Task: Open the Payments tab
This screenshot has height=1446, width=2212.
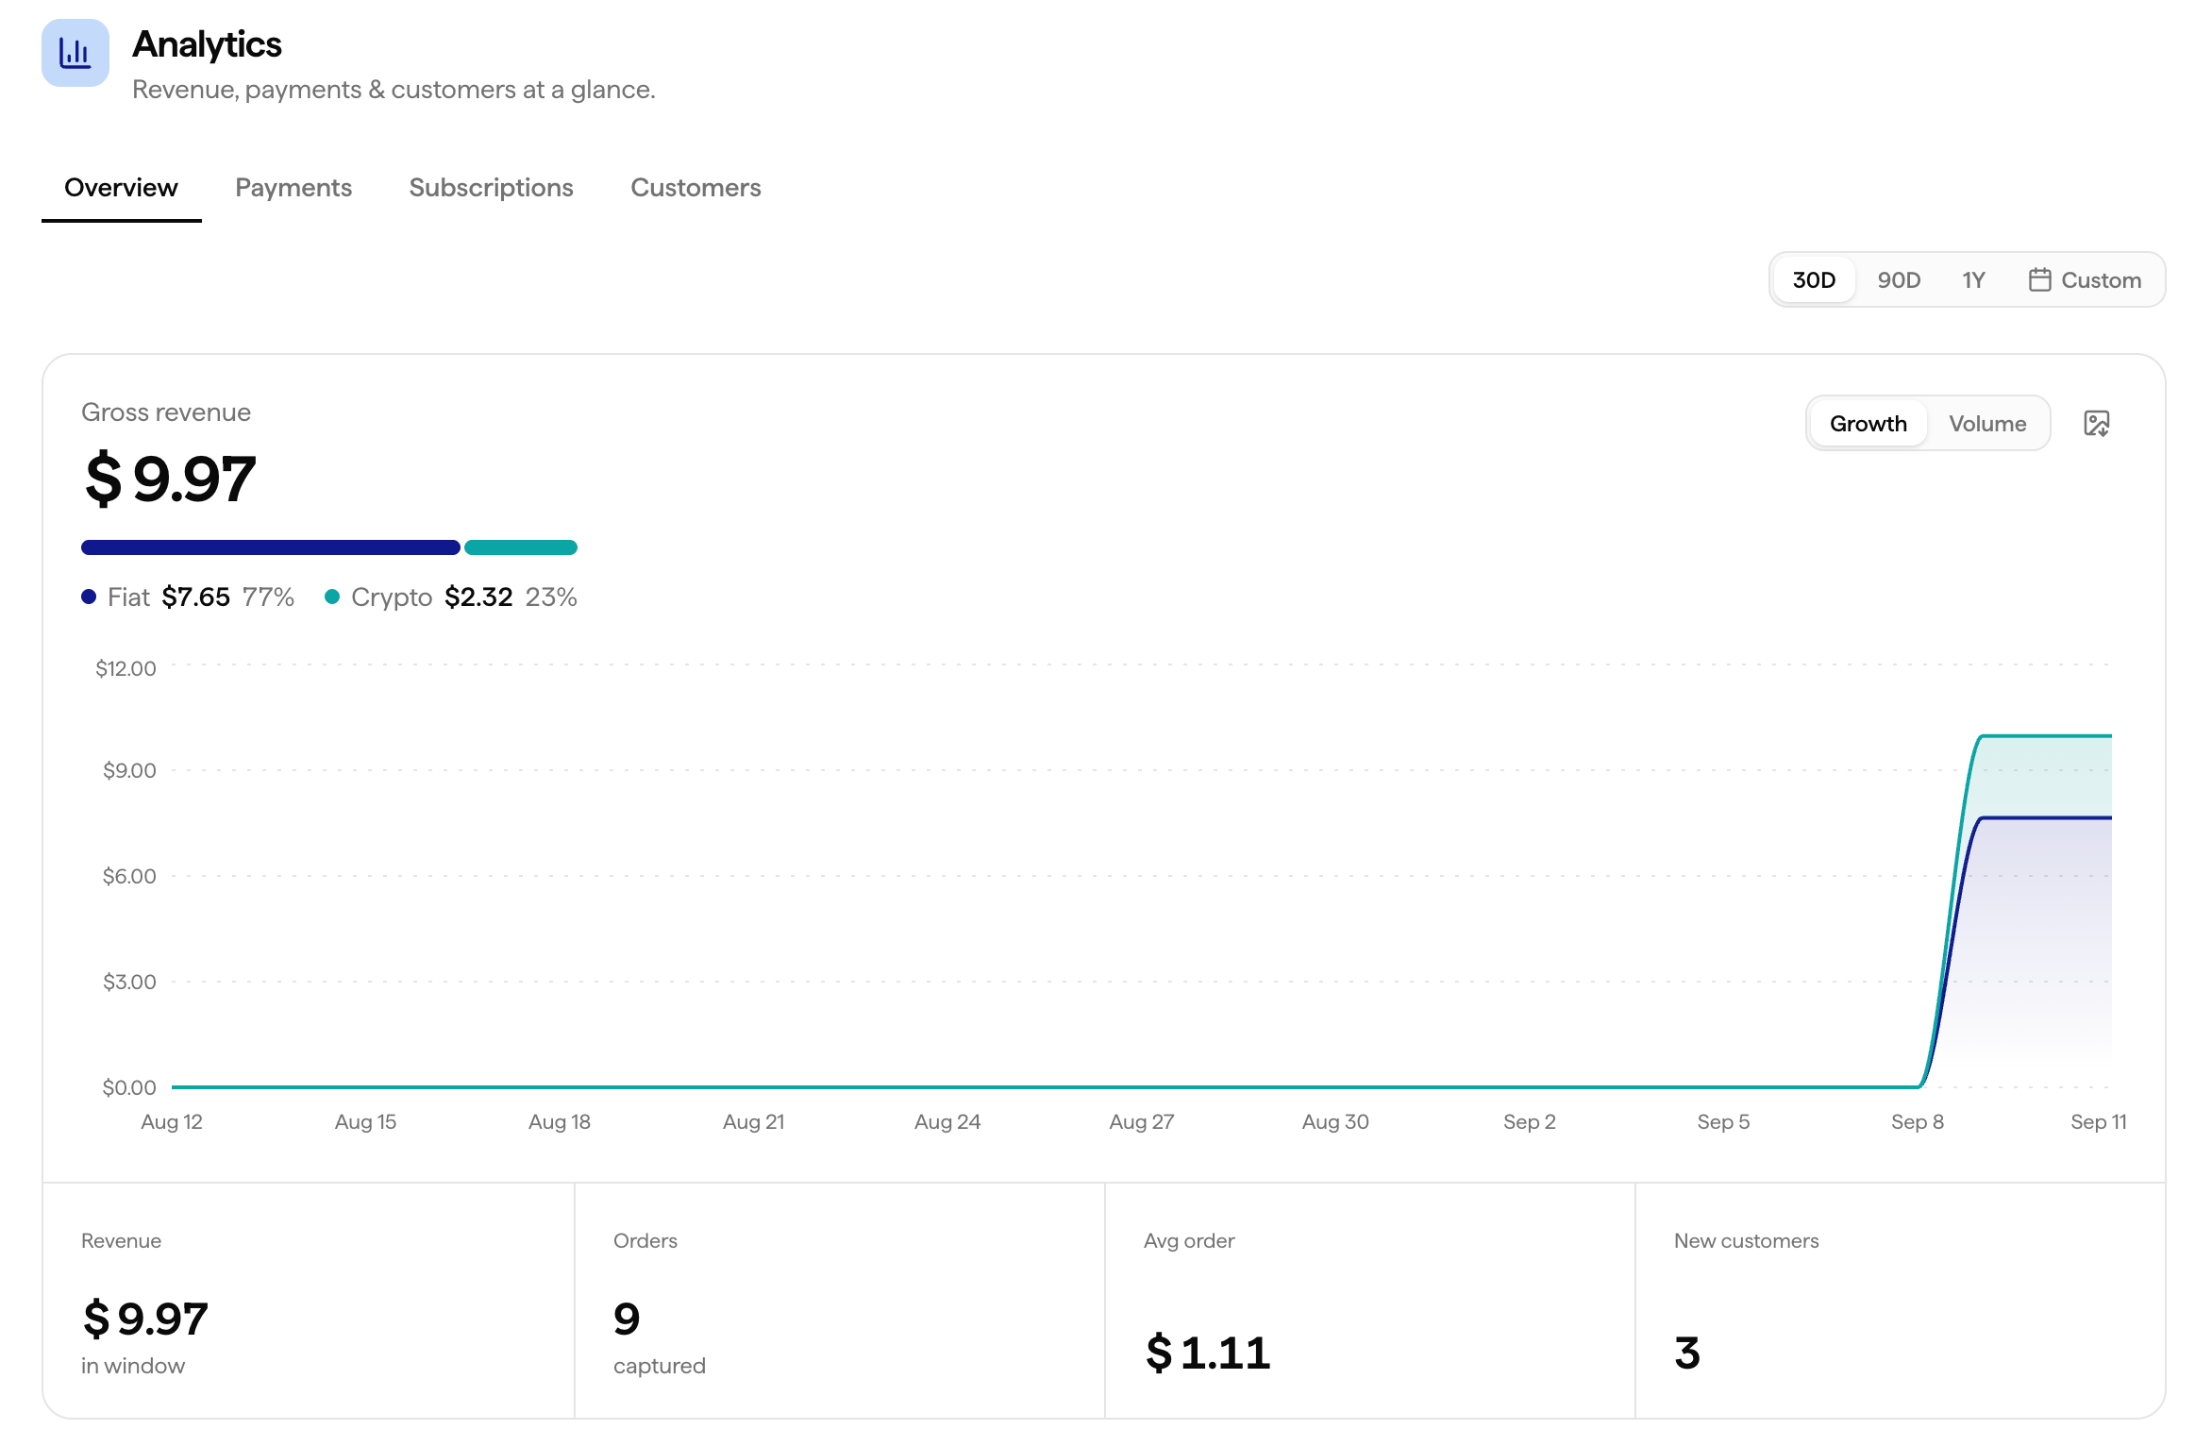Action: 293,188
